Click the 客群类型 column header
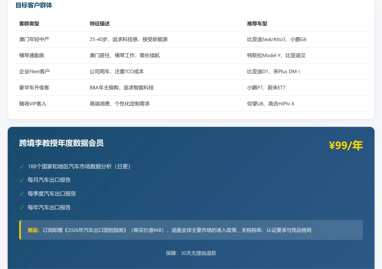The image size is (382, 269). [x=29, y=24]
